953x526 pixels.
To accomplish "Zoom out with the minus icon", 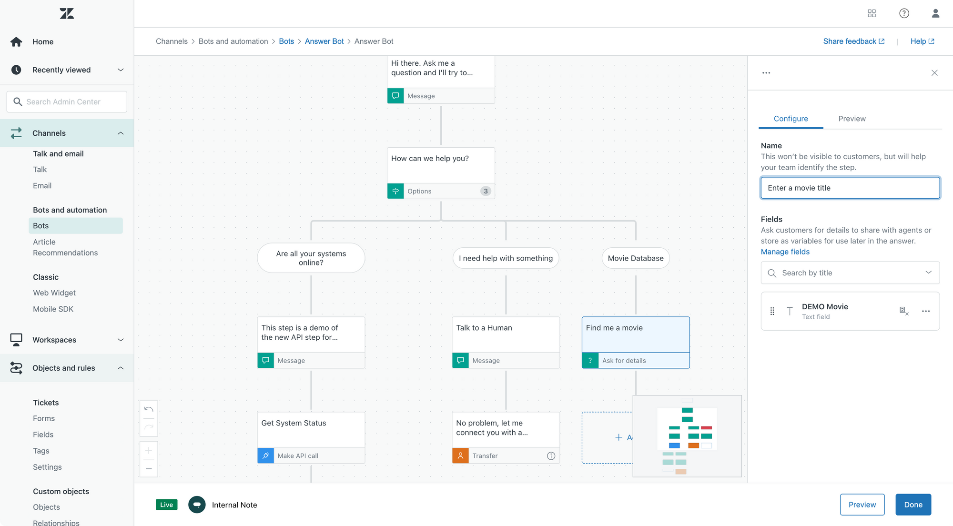I will 149,468.
